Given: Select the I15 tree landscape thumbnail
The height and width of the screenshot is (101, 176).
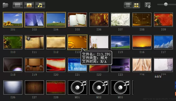Looking at the screenshot, I should tap(120, 42).
